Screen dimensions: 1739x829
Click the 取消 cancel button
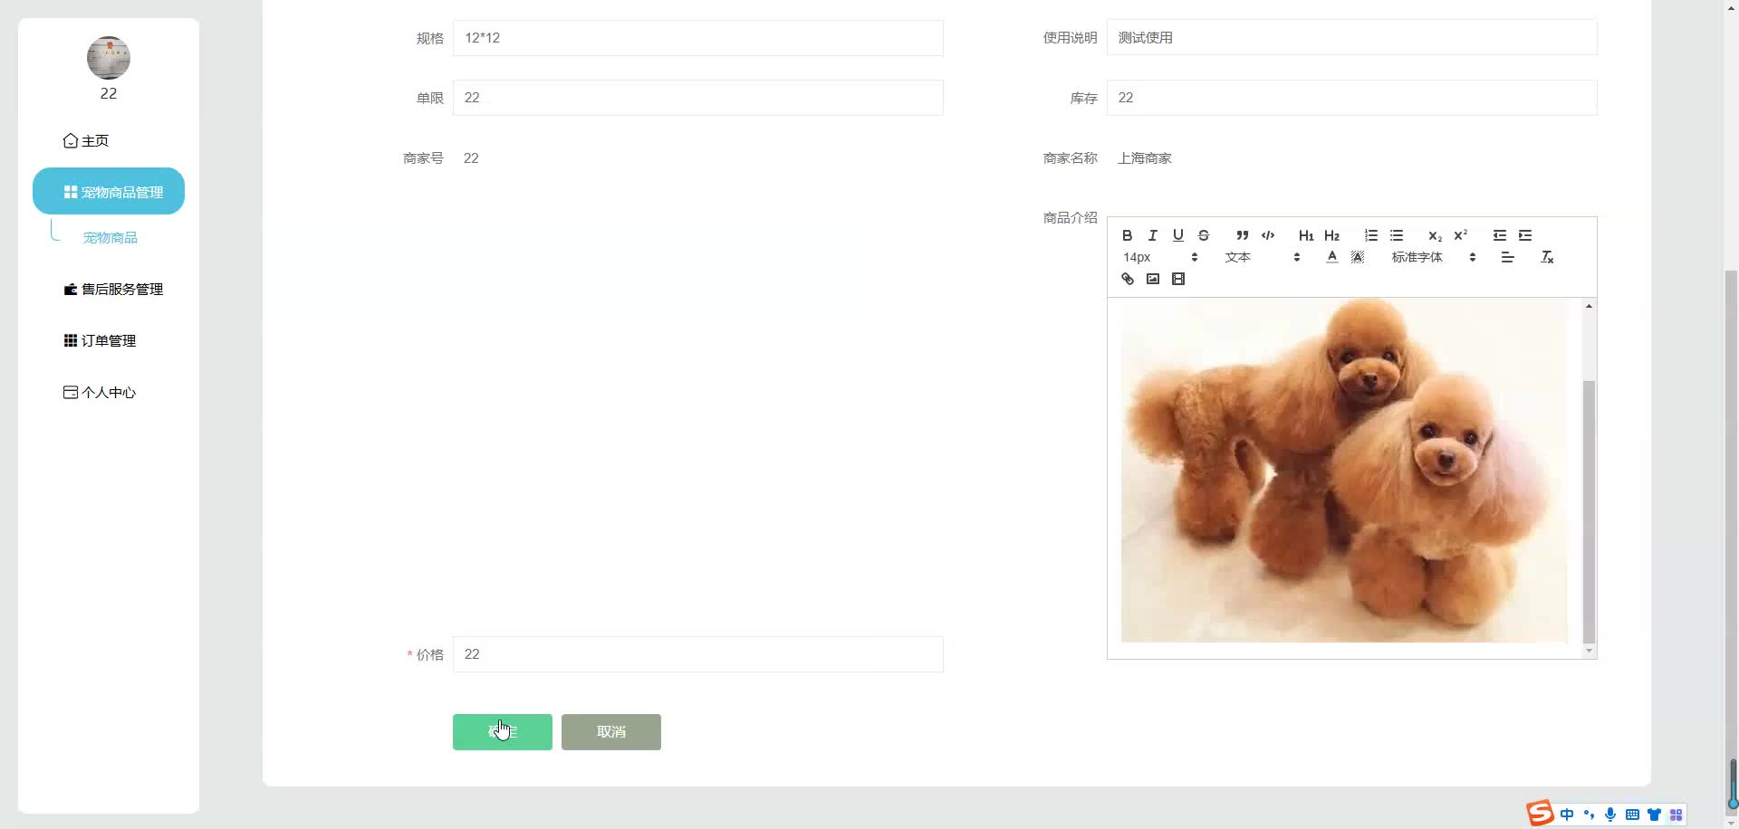tap(610, 731)
